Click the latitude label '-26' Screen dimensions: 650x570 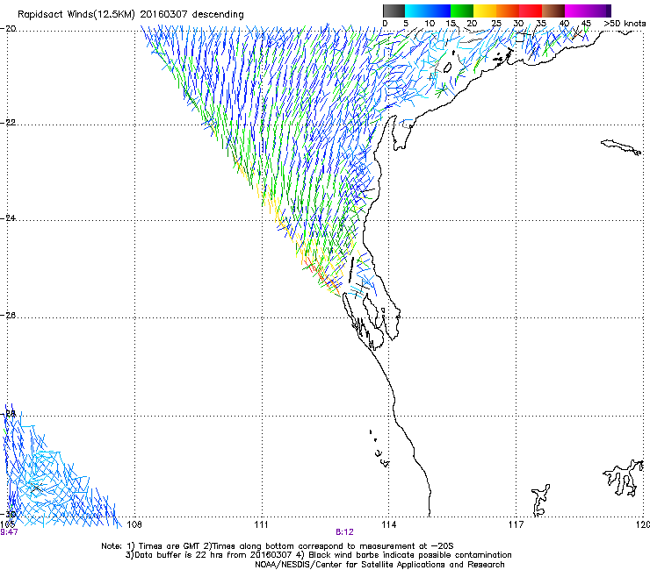[8, 316]
